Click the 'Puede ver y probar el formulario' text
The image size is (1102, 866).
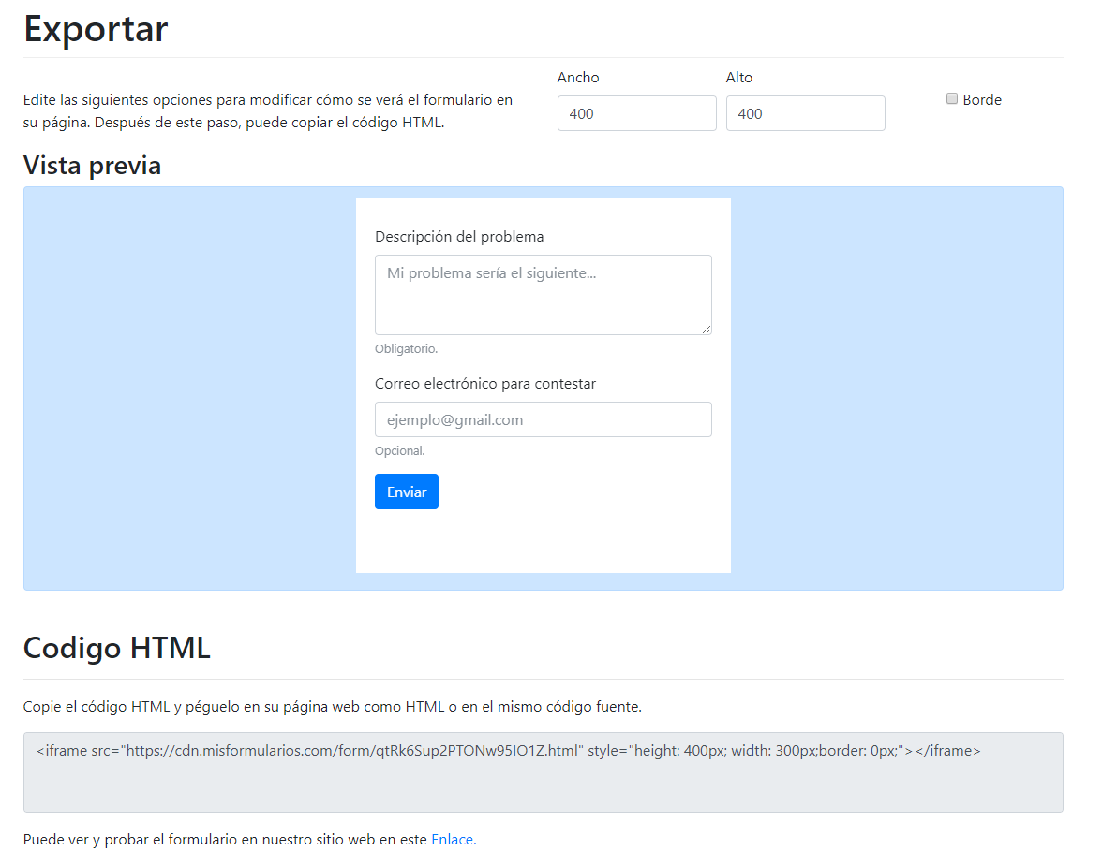tap(225, 839)
